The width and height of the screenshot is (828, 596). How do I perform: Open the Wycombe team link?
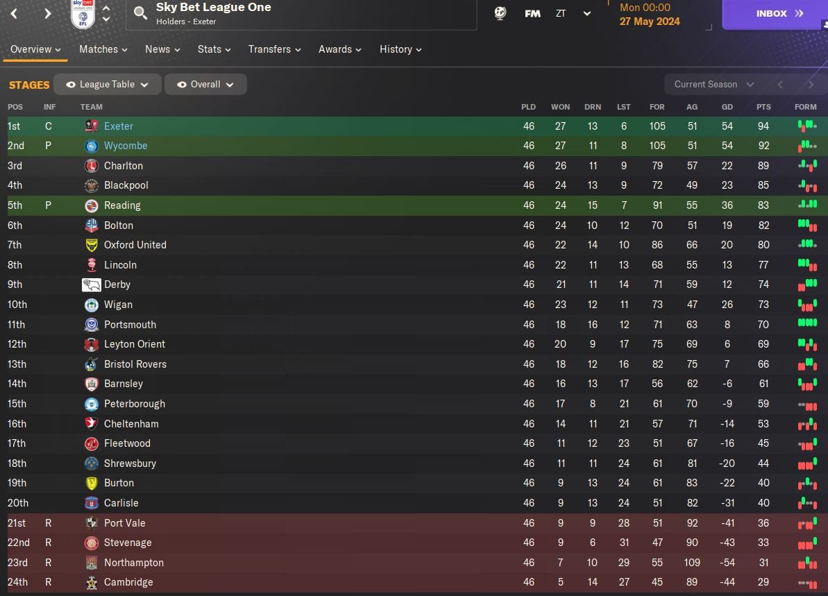click(x=126, y=146)
